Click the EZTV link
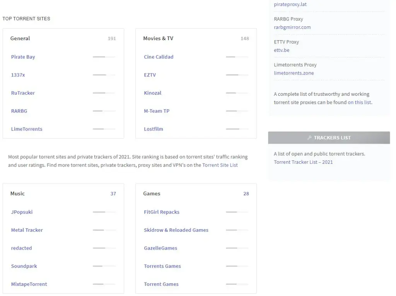 click(150, 75)
